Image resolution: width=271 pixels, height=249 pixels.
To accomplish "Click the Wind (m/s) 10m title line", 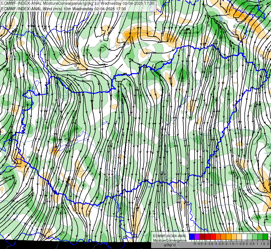I will pyautogui.click(x=63, y=9).
